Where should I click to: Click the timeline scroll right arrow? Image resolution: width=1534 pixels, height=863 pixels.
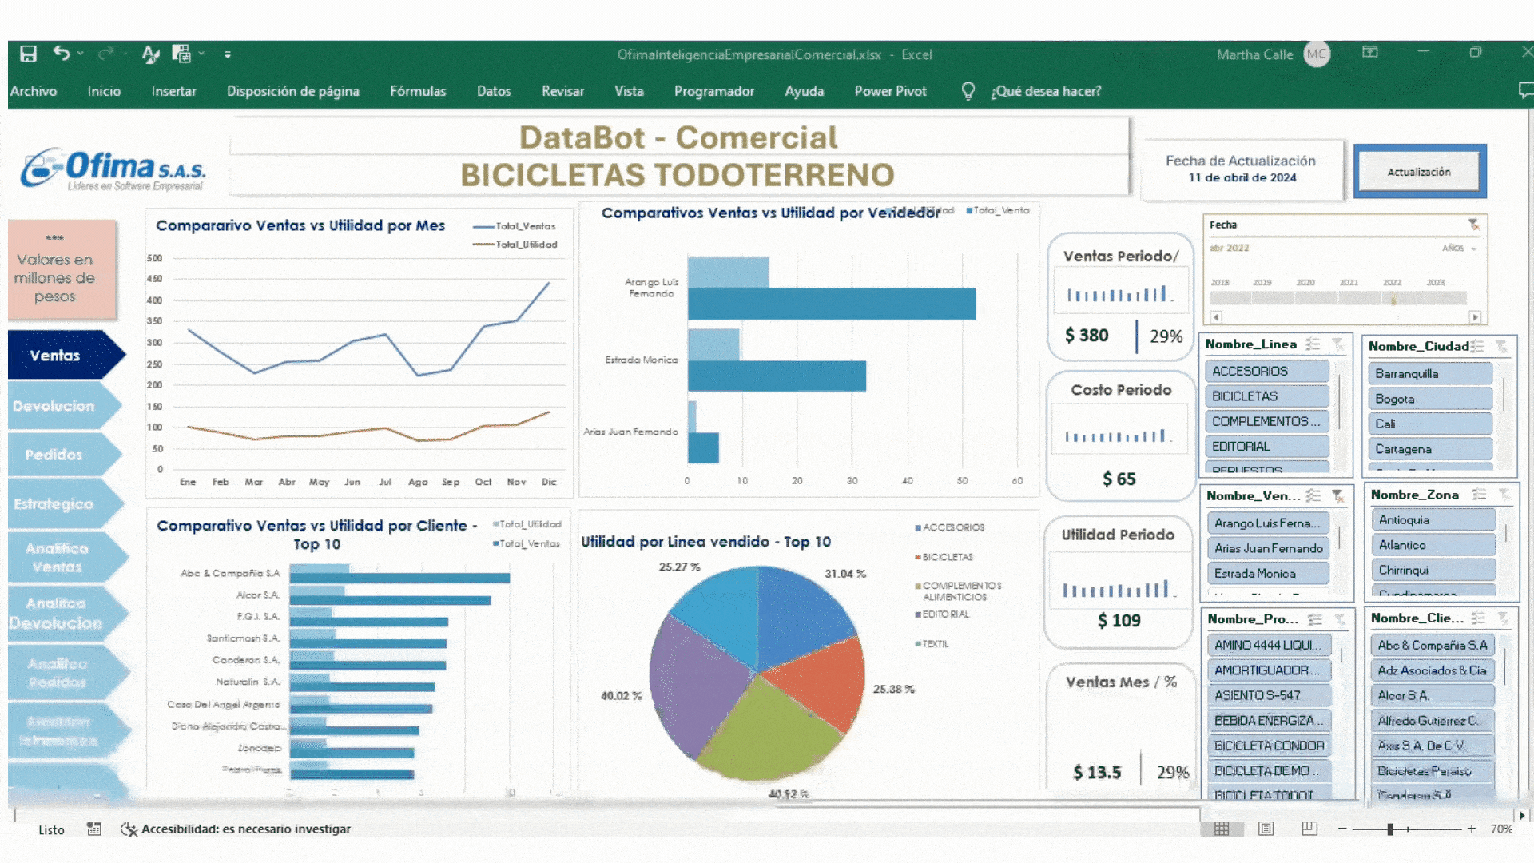tap(1475, 316)
